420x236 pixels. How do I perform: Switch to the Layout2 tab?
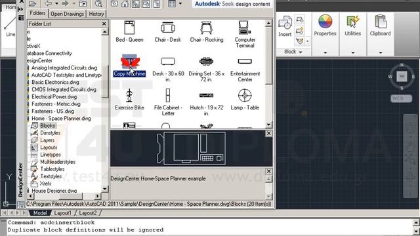(87, 213)
